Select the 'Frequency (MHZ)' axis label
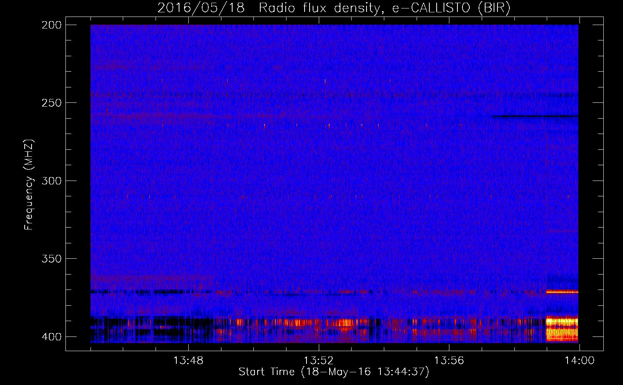This screenshot has width=623, height=385. (29, 184)
